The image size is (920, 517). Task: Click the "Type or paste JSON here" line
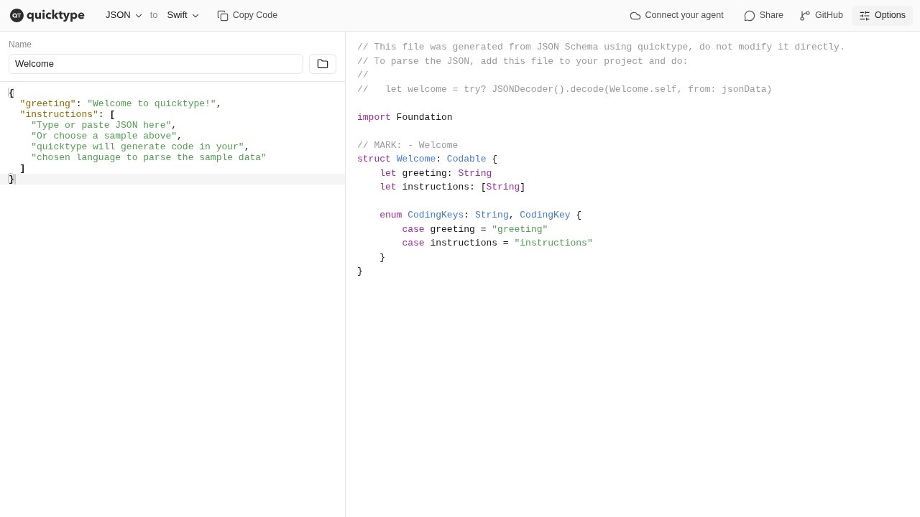(x=101, y=125)
